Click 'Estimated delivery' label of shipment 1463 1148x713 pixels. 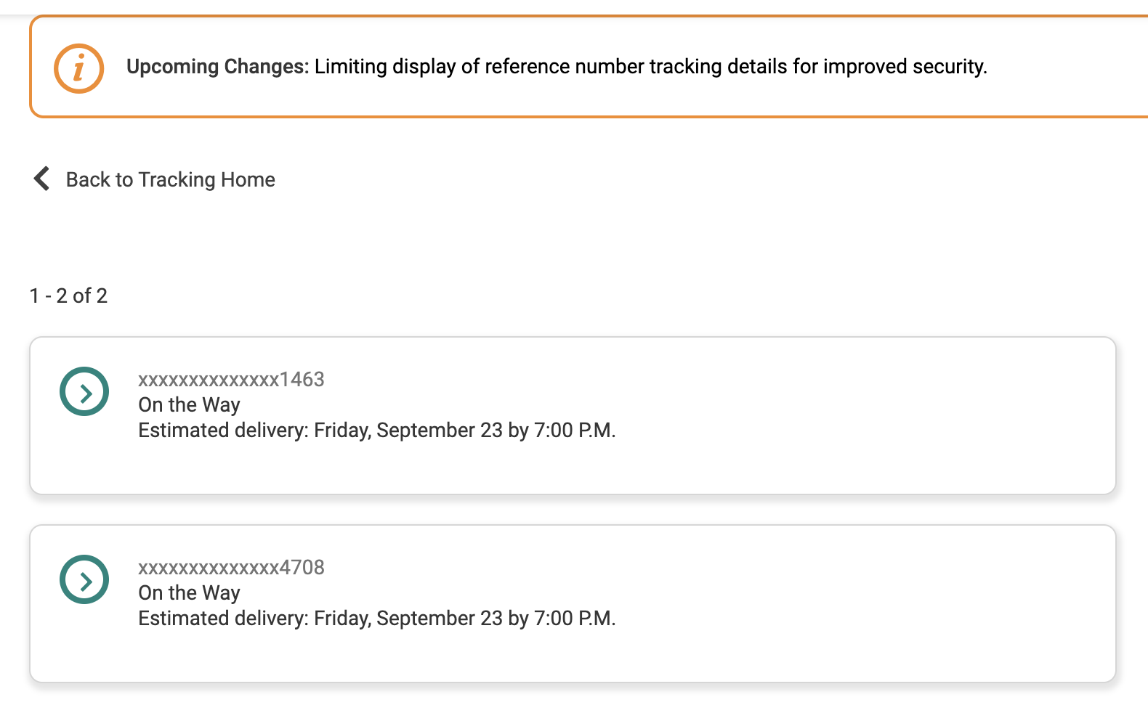[223, 430]
